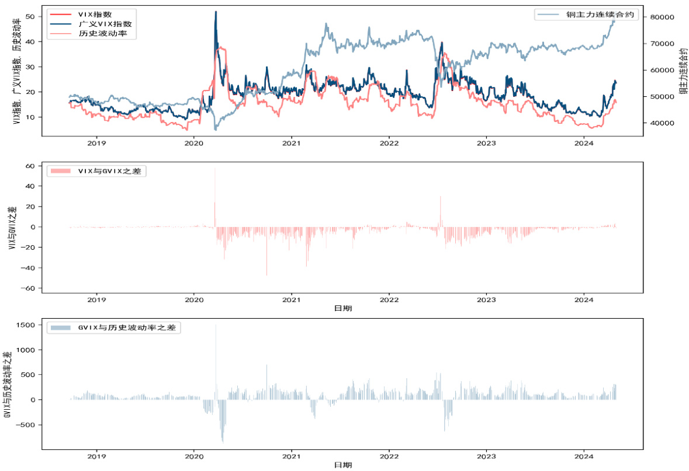The image size is (689, 471).
Task: Click the 铜主力连续合约 right y-axis title
Action: 683,72
